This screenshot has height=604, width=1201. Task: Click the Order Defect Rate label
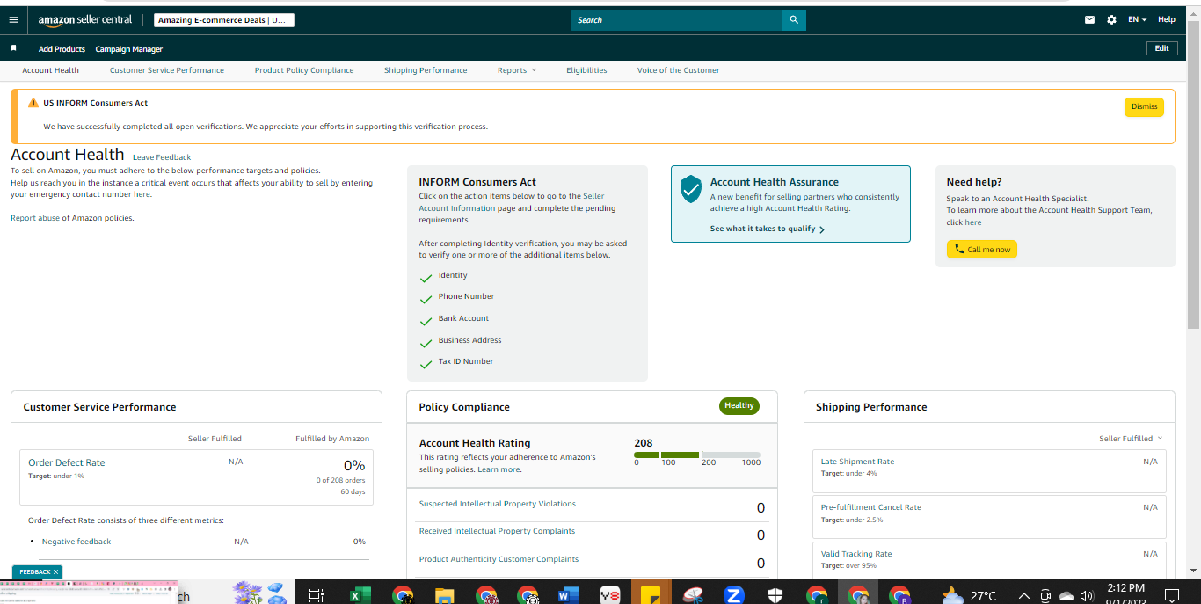(67, 462)
